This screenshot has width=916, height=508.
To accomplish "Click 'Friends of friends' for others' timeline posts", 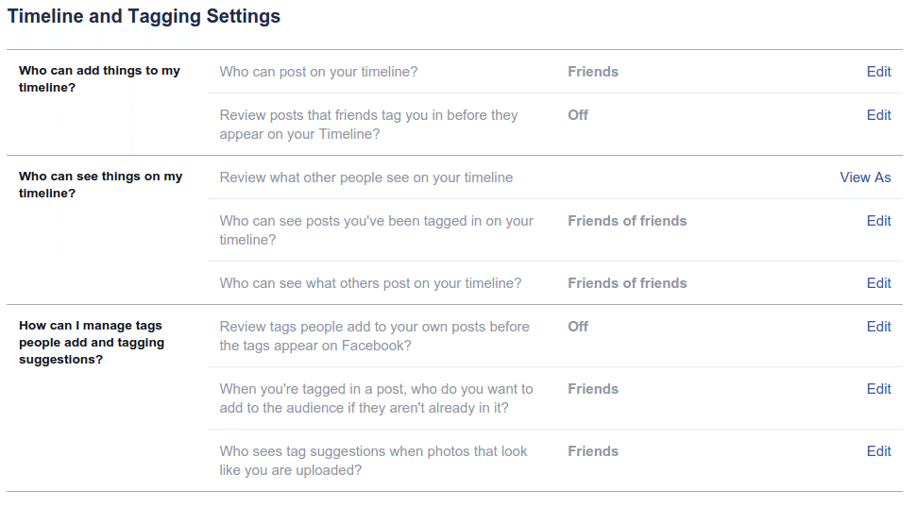I will click(x=627, y=283).
